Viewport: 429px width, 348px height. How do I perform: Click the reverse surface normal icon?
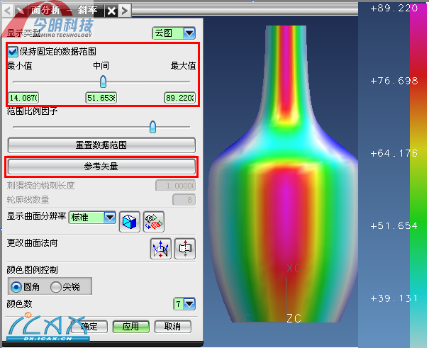pos(184,249)
